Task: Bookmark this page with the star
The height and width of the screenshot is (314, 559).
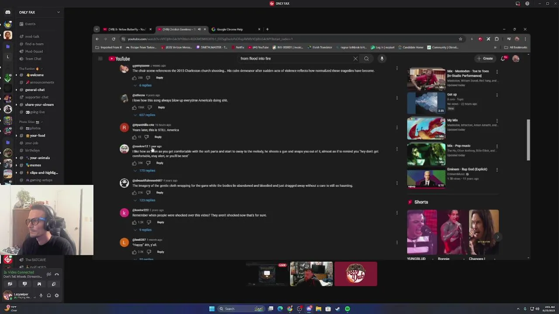Action: pyautogui.click(x=460, y=39)
